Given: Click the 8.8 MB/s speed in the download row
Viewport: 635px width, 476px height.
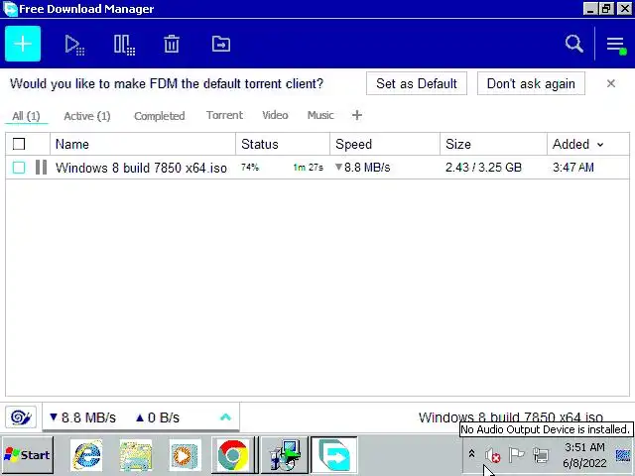Looking at the screenshot, I should 363,168.
